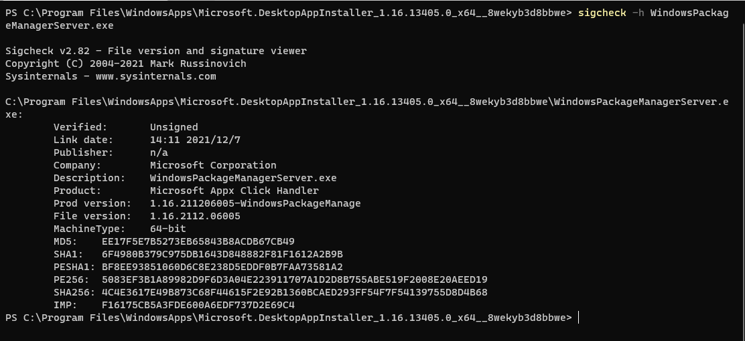Click the sigcheck command in the prompt
Screen dimensions: 745x341
click(602, 13)
